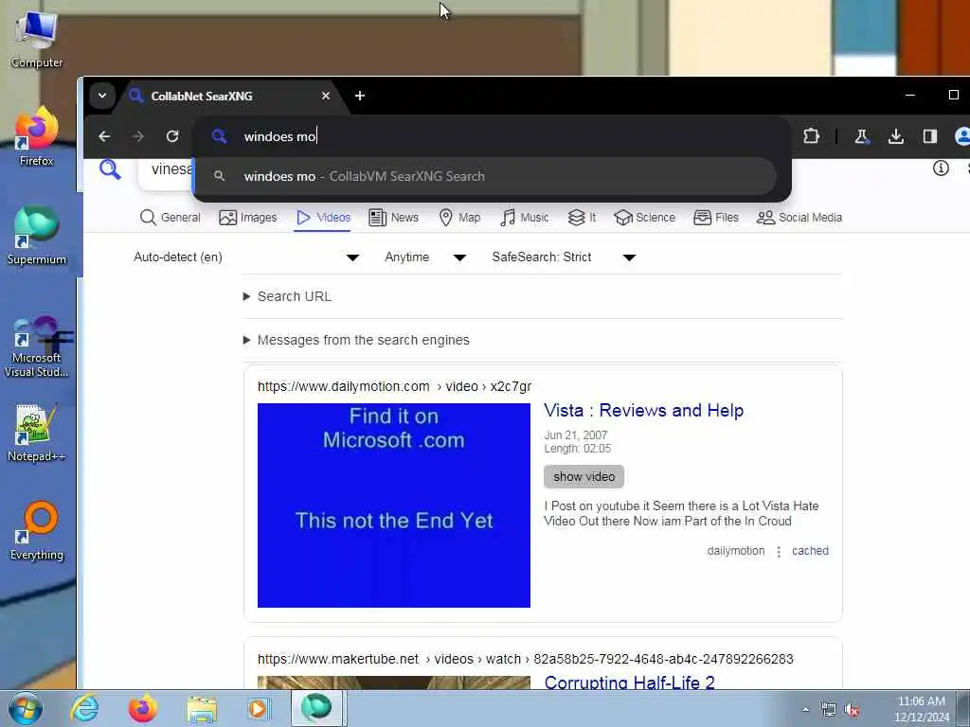
Task: Select the CollabNet SearXNG tab
Action: (x=229, y=96)
